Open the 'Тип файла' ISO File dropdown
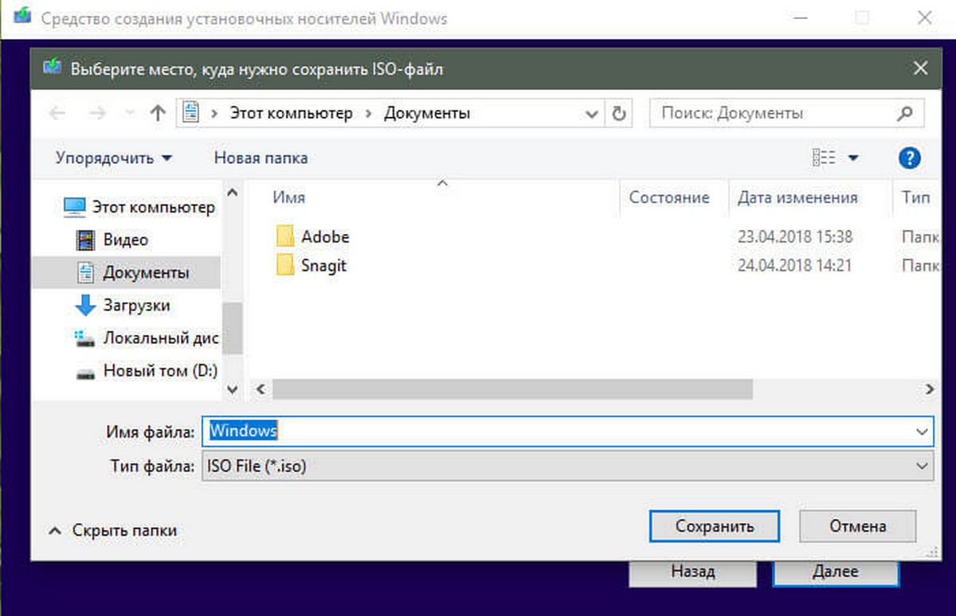956x616 pixels. (567, 466)
